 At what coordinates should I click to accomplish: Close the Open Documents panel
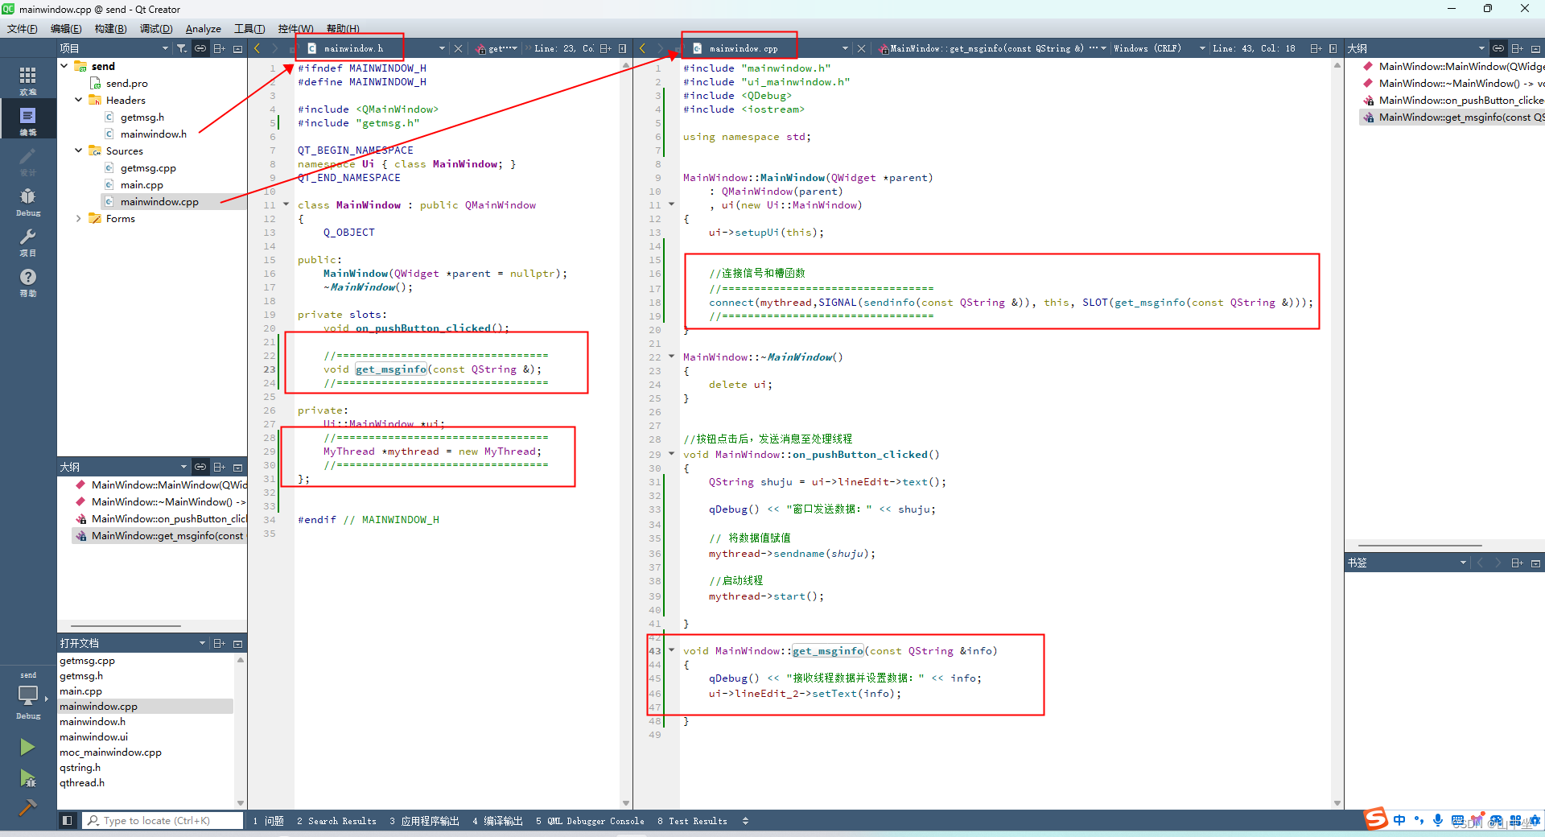click(237, 643)
